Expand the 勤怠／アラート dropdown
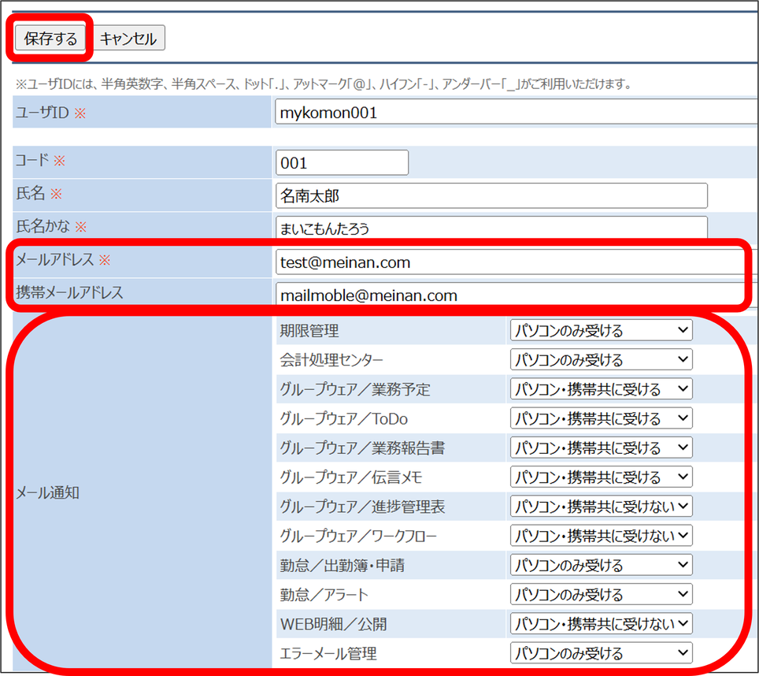 pos(601,594)
